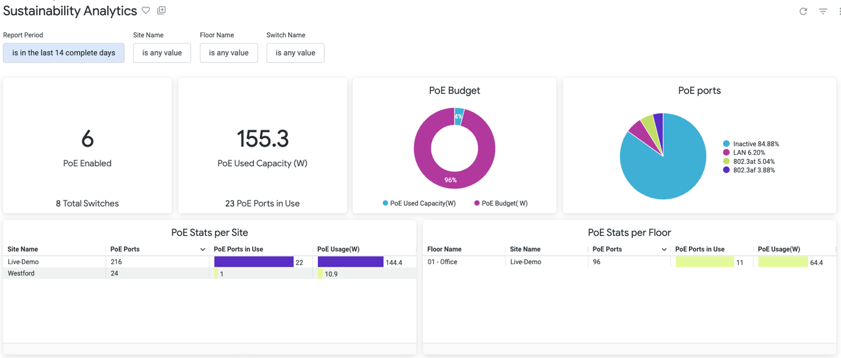Toggle PoE Used Capacity(W) legend item

[x=422, y=203]
